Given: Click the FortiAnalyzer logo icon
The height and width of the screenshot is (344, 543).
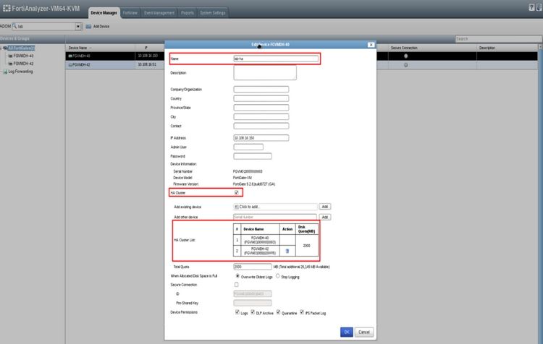Looking at the screenshot, I should coord(7,8).
